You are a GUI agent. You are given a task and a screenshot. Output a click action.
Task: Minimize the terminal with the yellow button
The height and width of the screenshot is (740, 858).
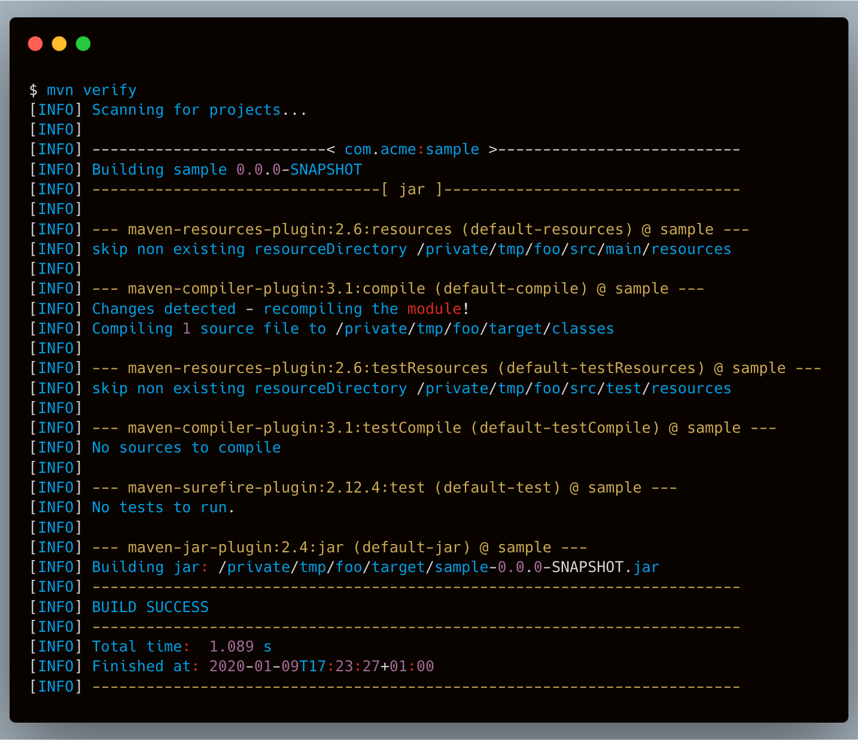(59, 44)
